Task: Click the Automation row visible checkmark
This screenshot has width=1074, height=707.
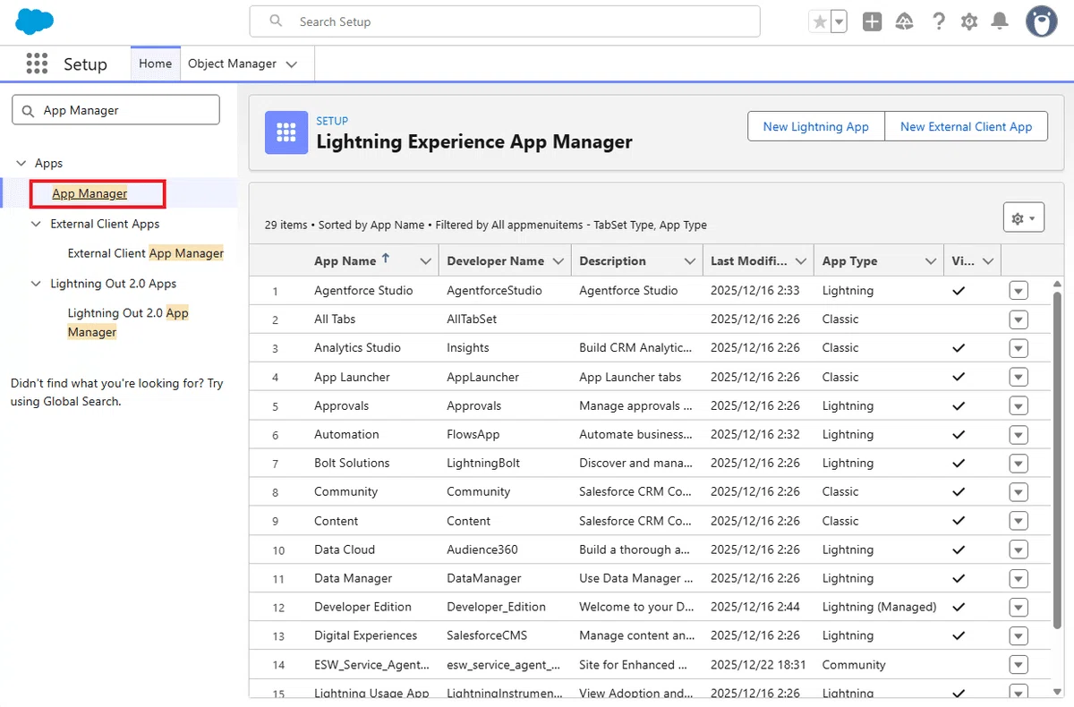Action: click(x=959, y=434)
